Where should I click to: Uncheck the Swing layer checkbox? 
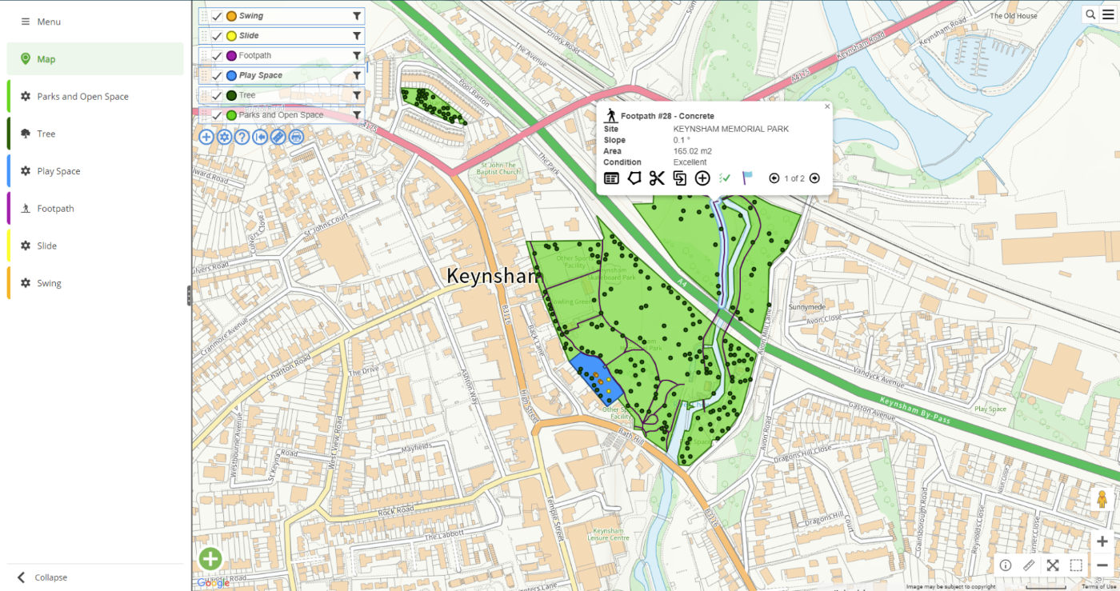coord(217,16)
